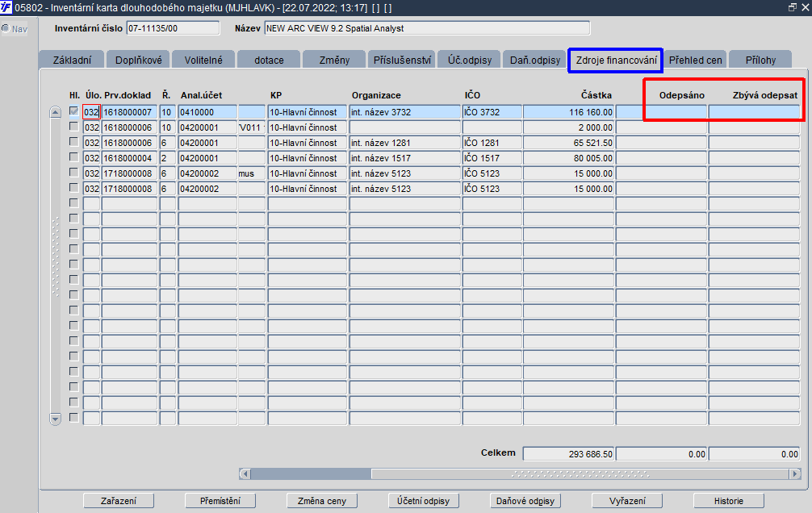Screen dimensions: 812x513
Task: Restore the window using the title bar icon
Action: pos(793,8)
